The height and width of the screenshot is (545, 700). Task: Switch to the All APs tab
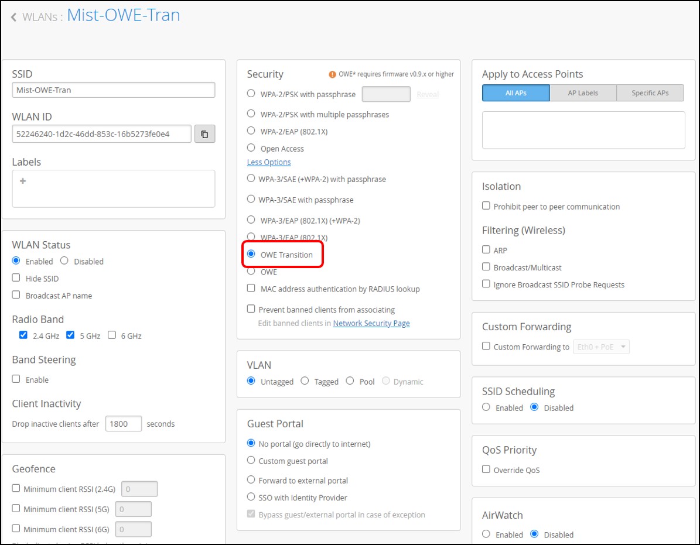coord(515,92)
